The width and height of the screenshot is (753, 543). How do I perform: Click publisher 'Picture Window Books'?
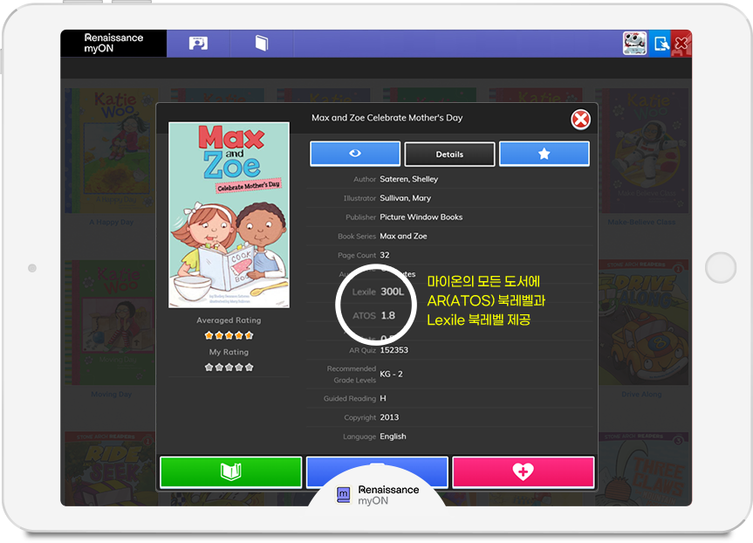click(x=421, y=217)
